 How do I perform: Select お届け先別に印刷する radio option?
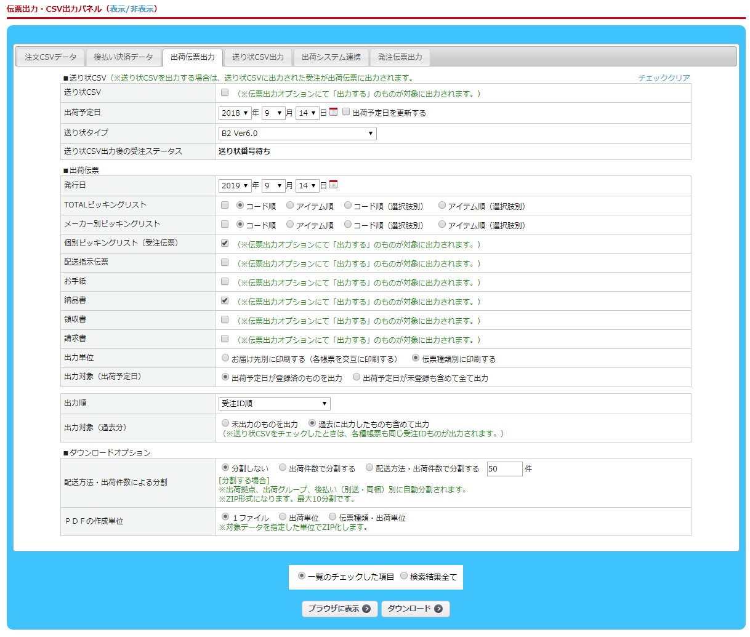click(225, 358)
